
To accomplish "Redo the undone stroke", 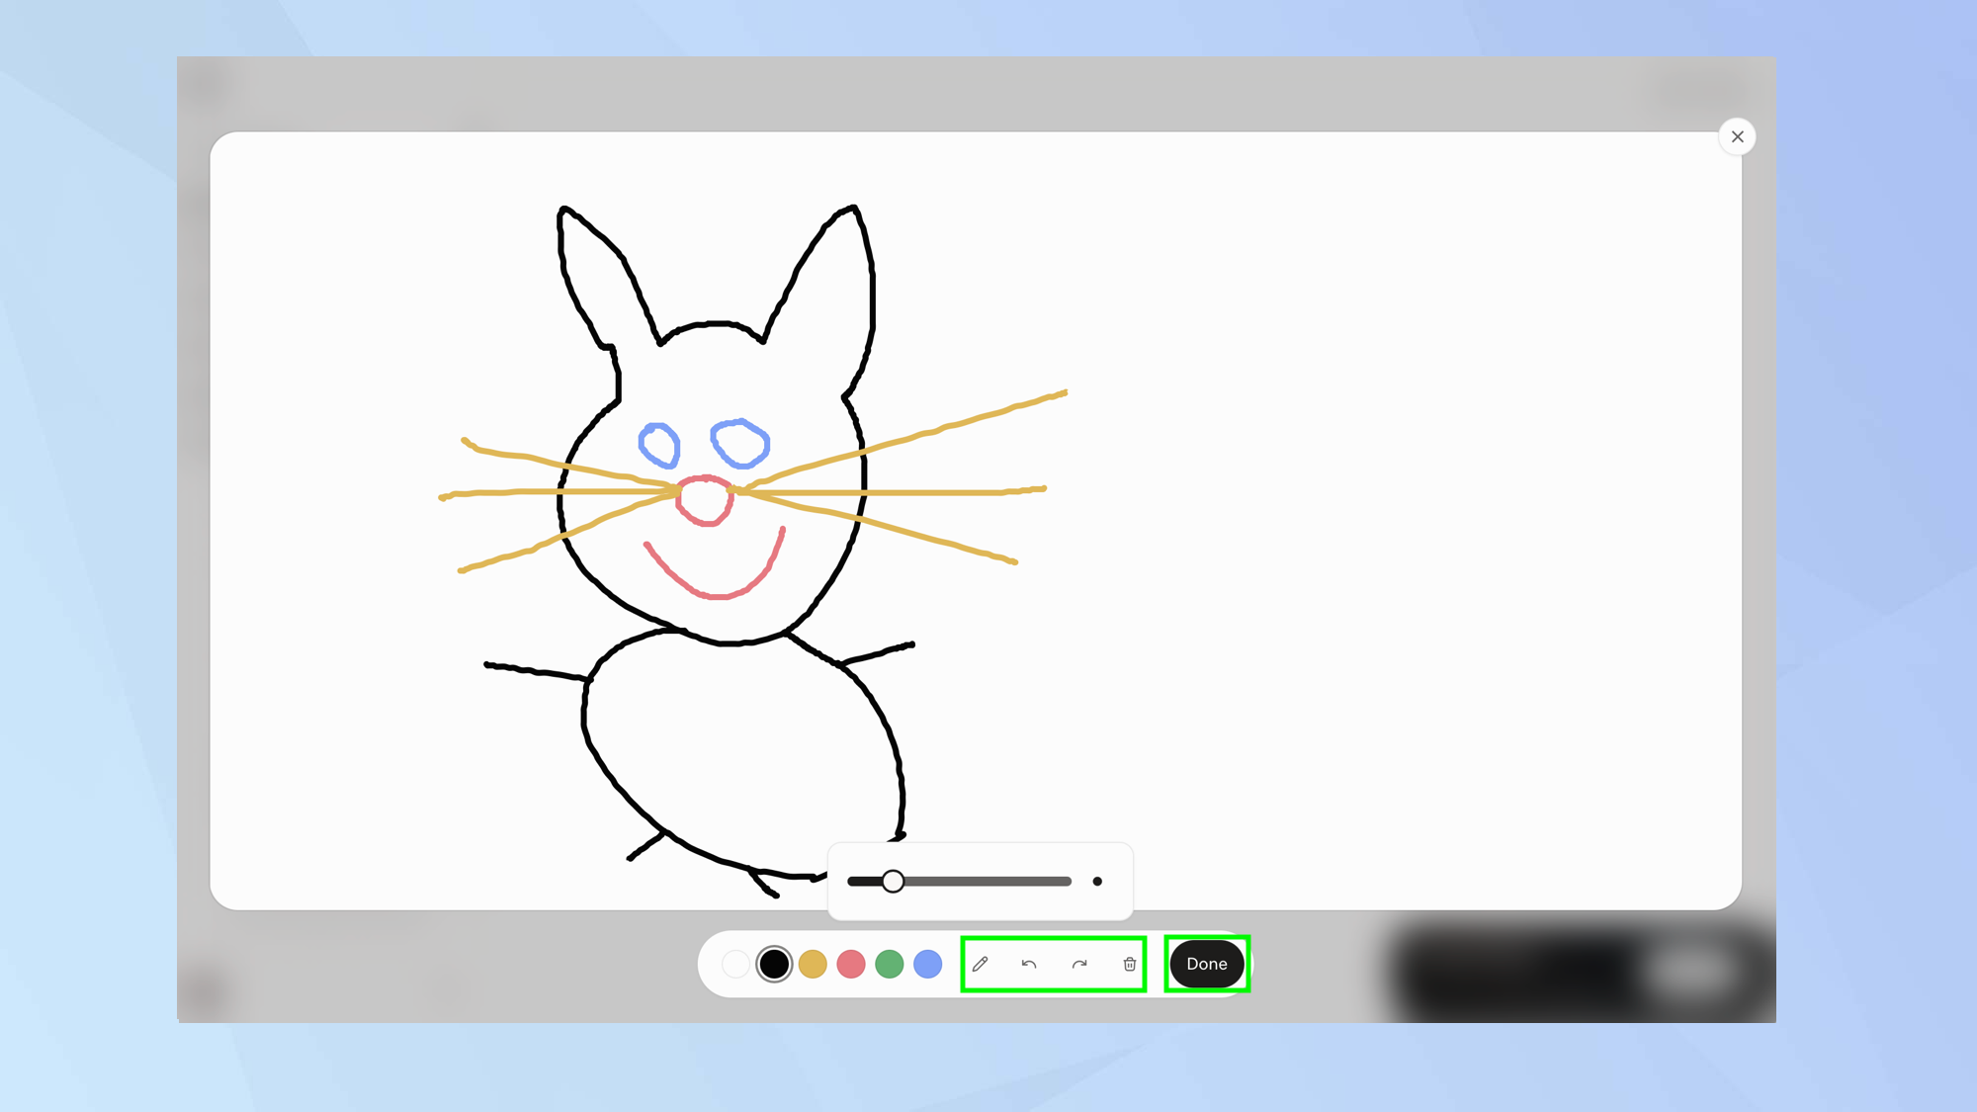I will click(1078, 964).
